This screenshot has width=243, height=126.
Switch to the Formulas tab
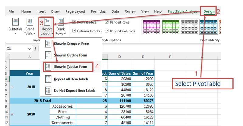point(98,11)
